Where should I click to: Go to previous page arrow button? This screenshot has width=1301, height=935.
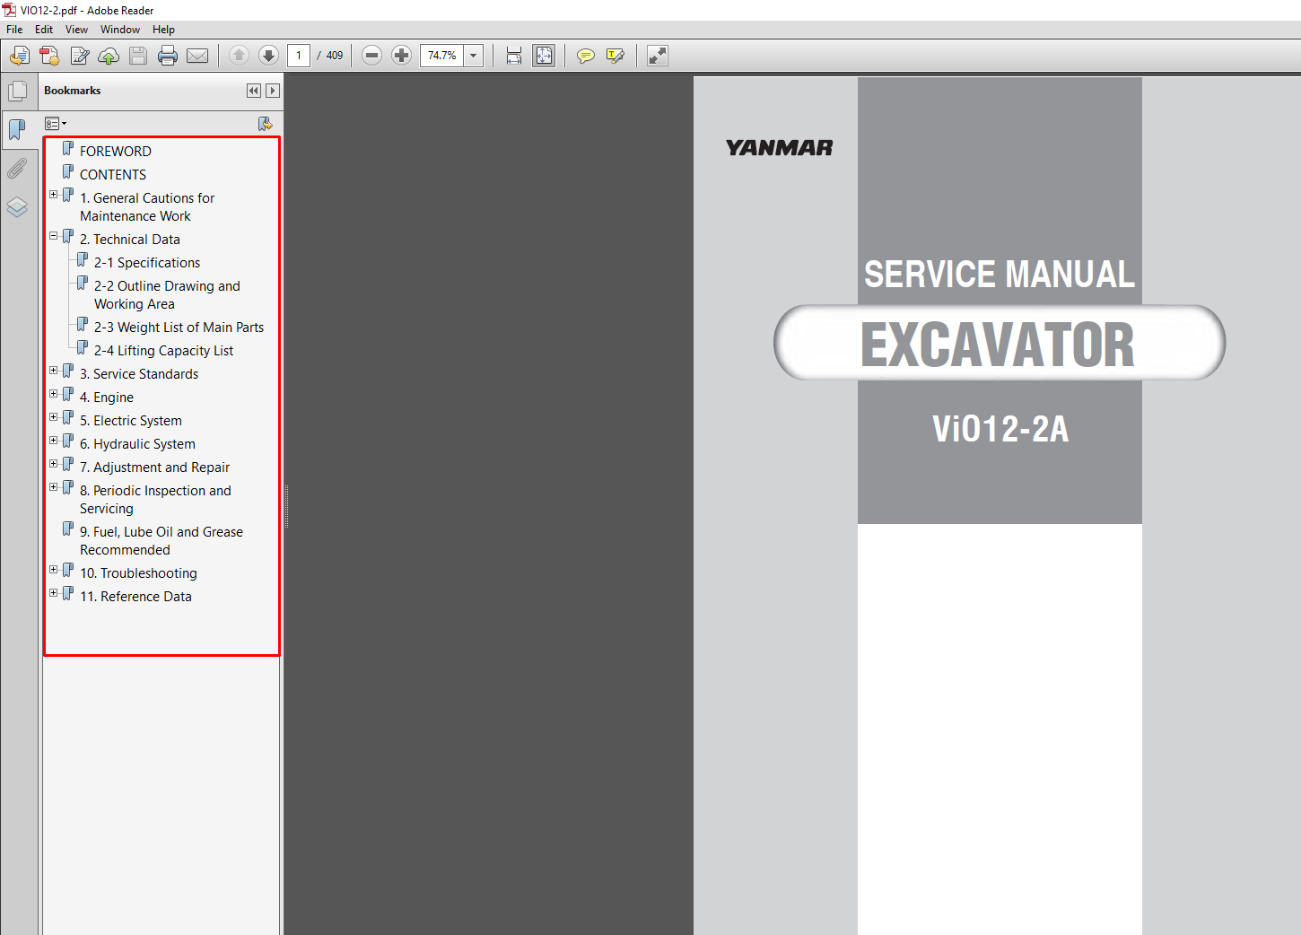coord(239,56)
